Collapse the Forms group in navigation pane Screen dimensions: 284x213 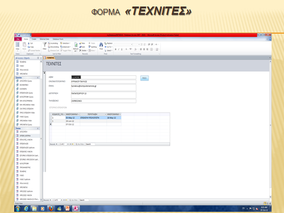pos(38,128)
